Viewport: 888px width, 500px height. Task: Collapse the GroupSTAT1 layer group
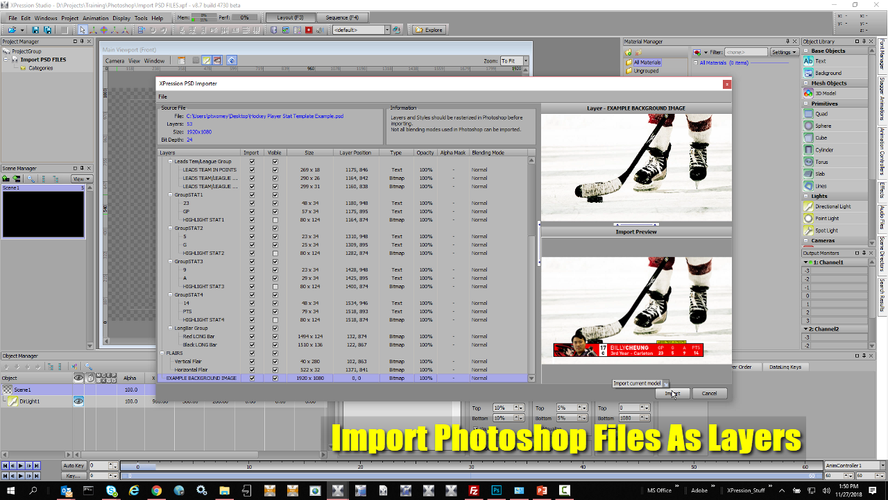tap(171, 195)
